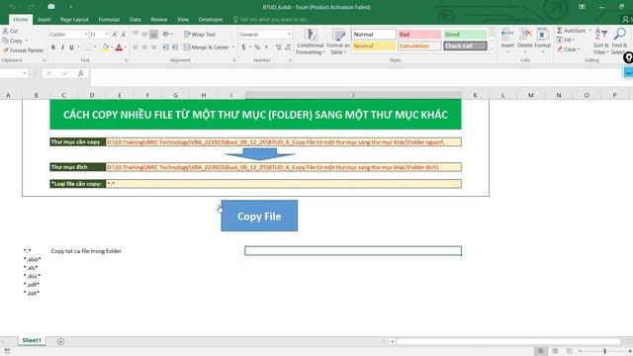
Task: Open the Page Layout tab
Action: [x=74, y=20]
